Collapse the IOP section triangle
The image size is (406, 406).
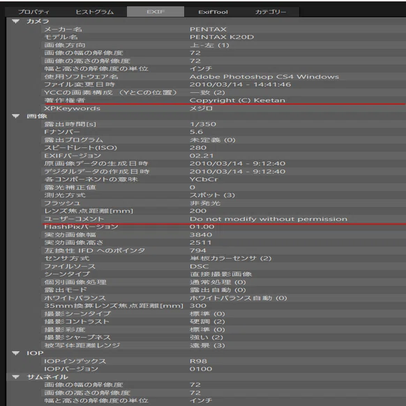pos(16,353)
